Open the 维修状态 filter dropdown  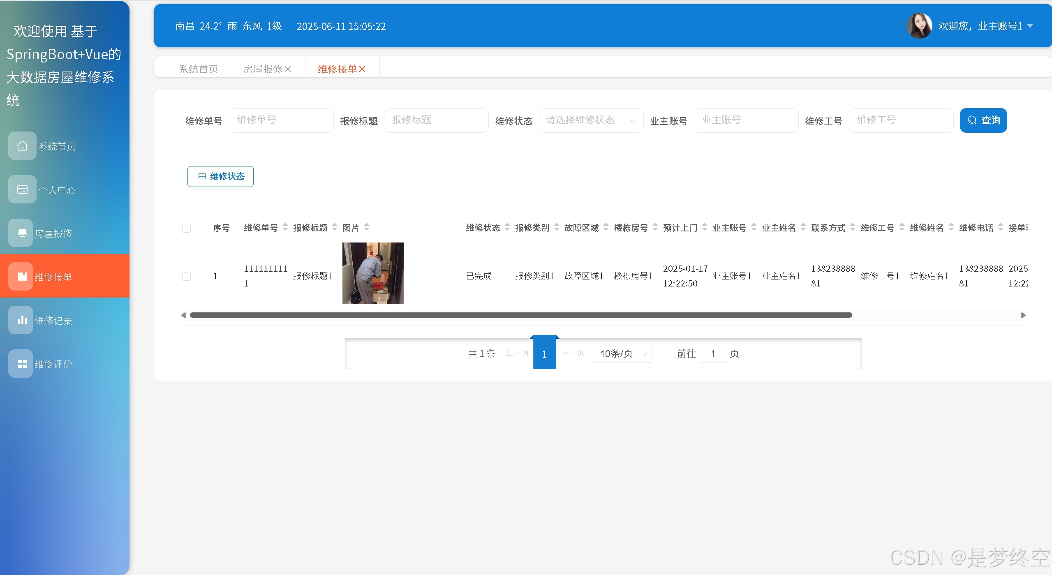[591, 120]
